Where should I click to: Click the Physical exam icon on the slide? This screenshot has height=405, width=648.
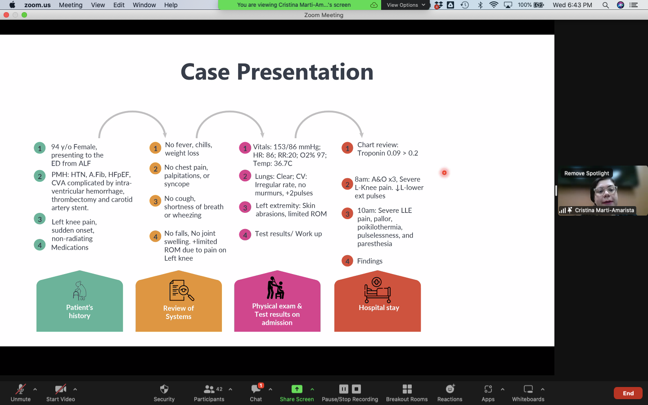(275, 288)
